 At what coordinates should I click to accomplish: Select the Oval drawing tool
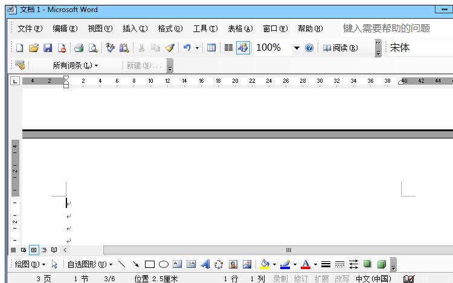[x=164, y=264]
